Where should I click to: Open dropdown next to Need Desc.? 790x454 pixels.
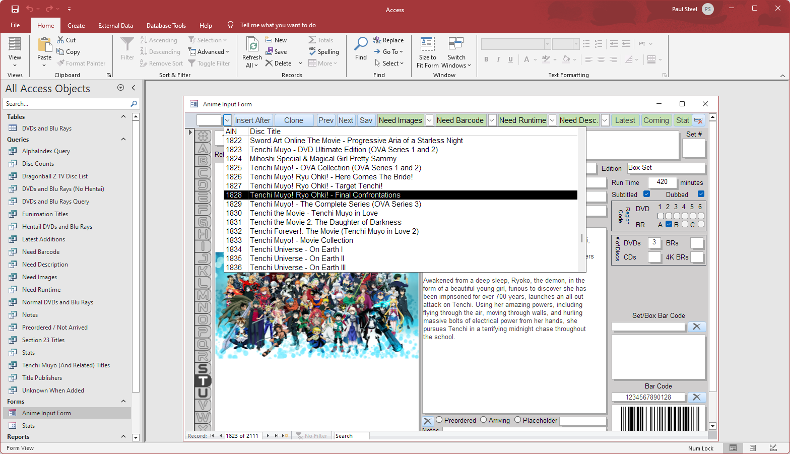605,120
